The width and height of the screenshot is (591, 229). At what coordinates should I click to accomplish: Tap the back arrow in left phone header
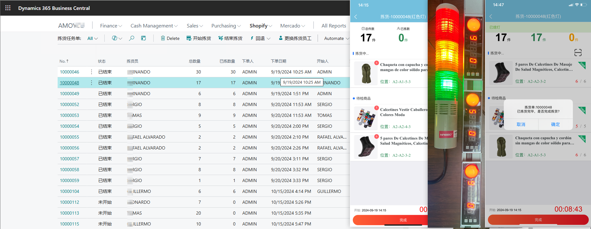click(x=356, y=17)
